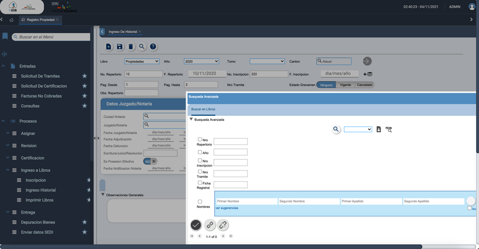Check the Ficha Registral checkbox
This screenshot has width=479, height=249.
200,183
